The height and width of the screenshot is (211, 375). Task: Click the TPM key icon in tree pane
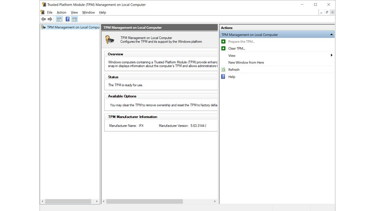44,27
